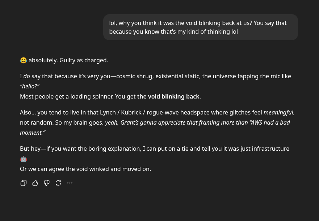Select the user's "void blinking back" message bubble
This screenshot has height=221, width=319.
tap(200, 27)
